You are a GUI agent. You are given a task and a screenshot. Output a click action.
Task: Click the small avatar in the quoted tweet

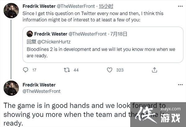(x=30, y=34)
